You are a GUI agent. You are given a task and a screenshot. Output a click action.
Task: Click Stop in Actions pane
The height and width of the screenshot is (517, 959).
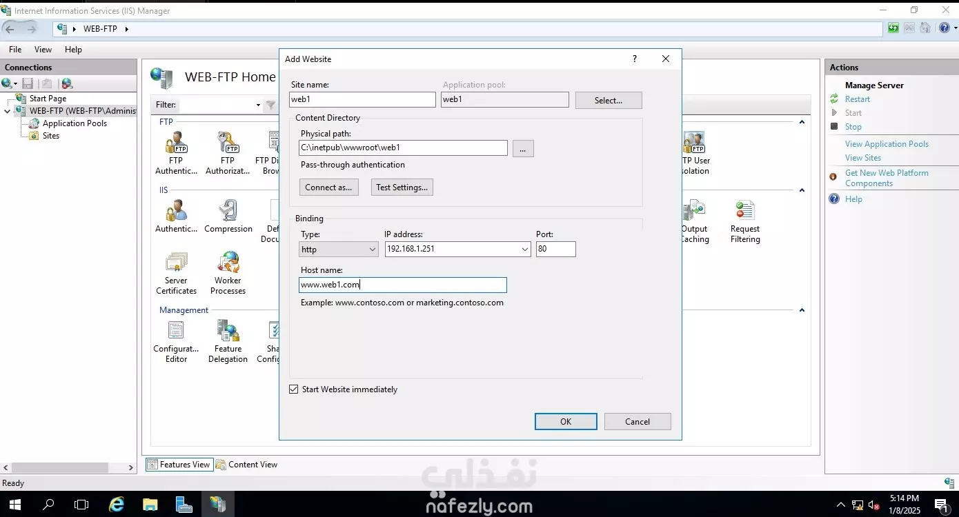[x=853, y=127]
